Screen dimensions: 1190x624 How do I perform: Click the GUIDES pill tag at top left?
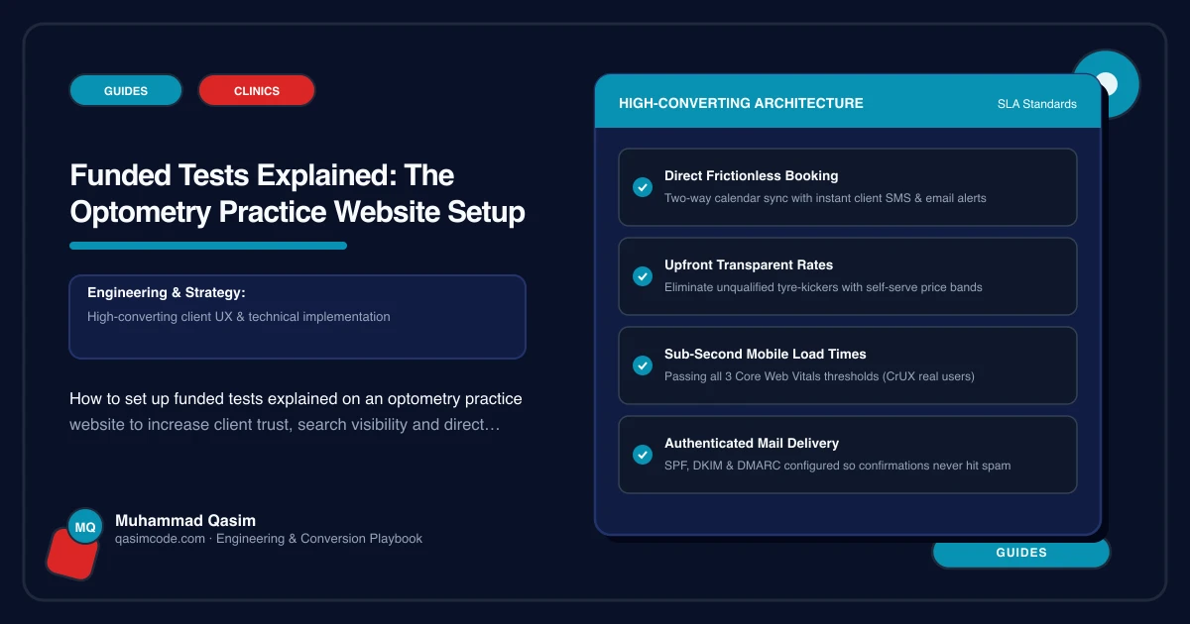coord(126,90)
